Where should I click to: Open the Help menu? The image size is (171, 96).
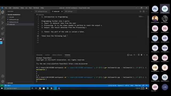point(42,8)
